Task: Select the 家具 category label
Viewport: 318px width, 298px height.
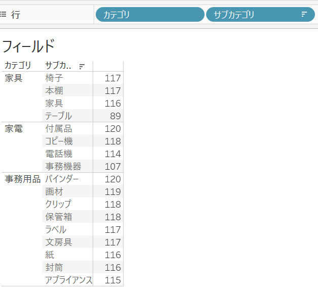Action: pos(14,78)
